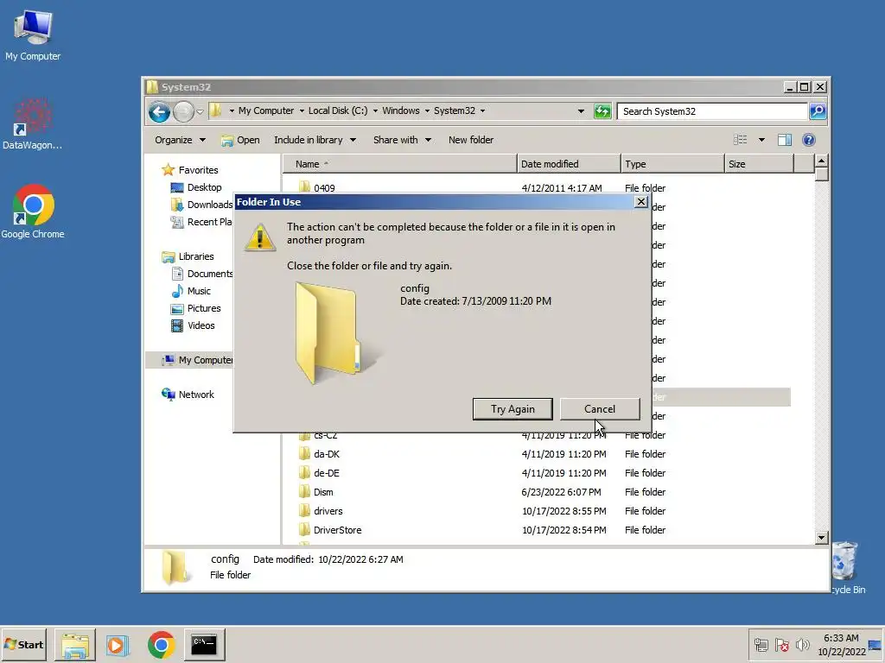Viewport: 885px width, 663px height.
Task: Select Windows in the address breadcrumb
Action: (x=401, y=110)
